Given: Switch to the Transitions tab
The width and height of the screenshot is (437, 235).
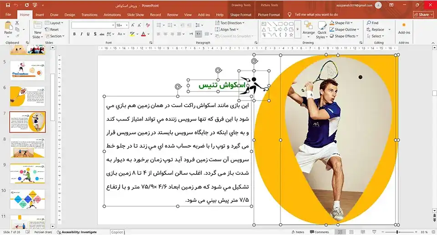Looking at the screenshot, I should point(90,15).
